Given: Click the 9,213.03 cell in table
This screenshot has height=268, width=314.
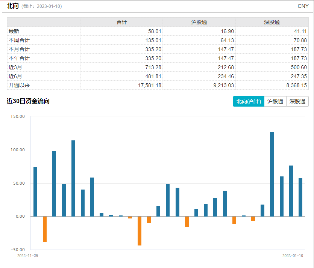Looking at the screenshot, I should pos(223,85).
